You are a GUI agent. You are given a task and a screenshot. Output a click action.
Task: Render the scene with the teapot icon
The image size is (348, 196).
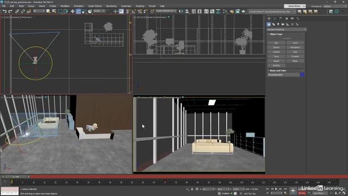tap(244, 11)
